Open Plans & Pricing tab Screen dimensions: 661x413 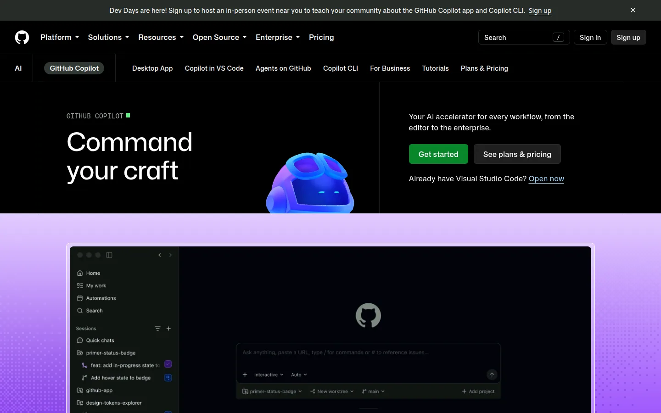(x=484, y=68)
